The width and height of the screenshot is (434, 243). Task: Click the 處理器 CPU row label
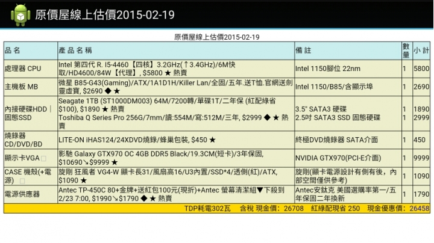[x=23, y=69]
